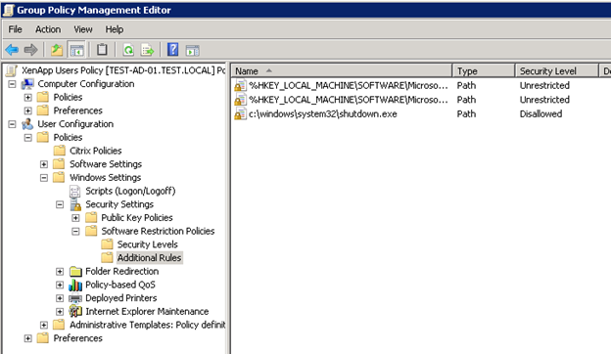Click the Group Policy Management Editor title icon
This screenshot has height=354, width=611.
pos(8,10)
